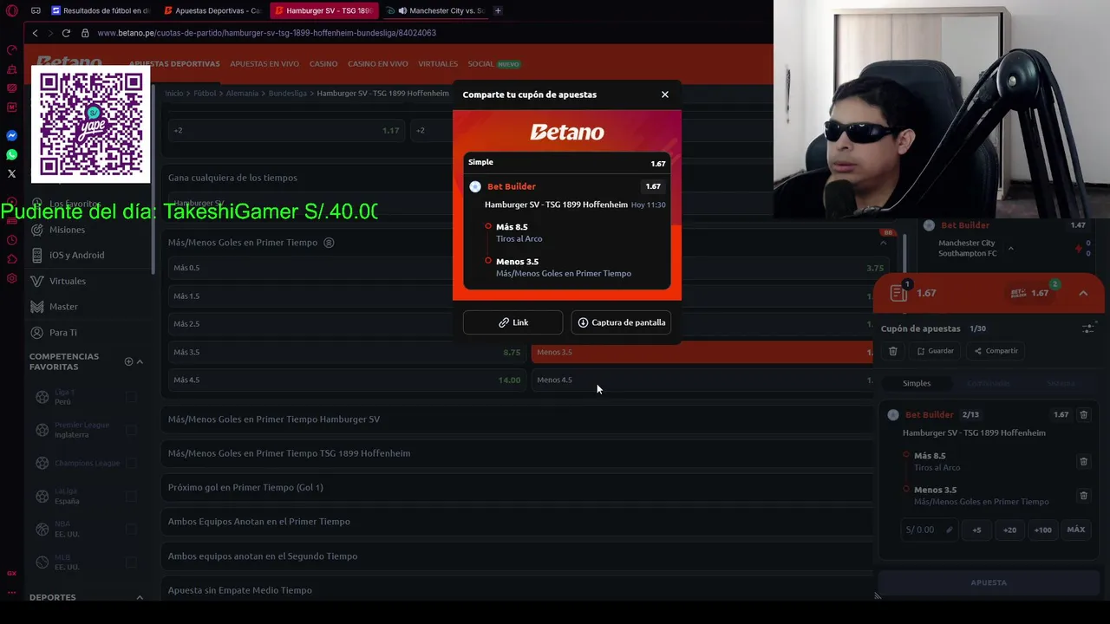1110x624 pixels.
Task: Open iOS y Android sidebar entry
Action: [x=76, y=255]
